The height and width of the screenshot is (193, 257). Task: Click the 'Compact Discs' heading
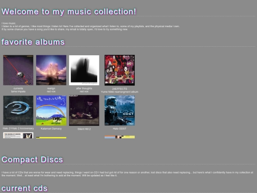pos(32,160)
